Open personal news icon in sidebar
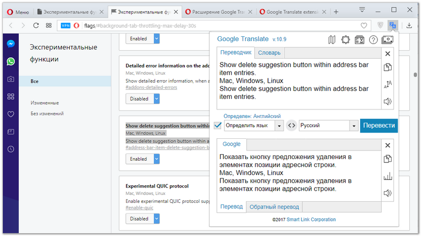 coord(11,131)
